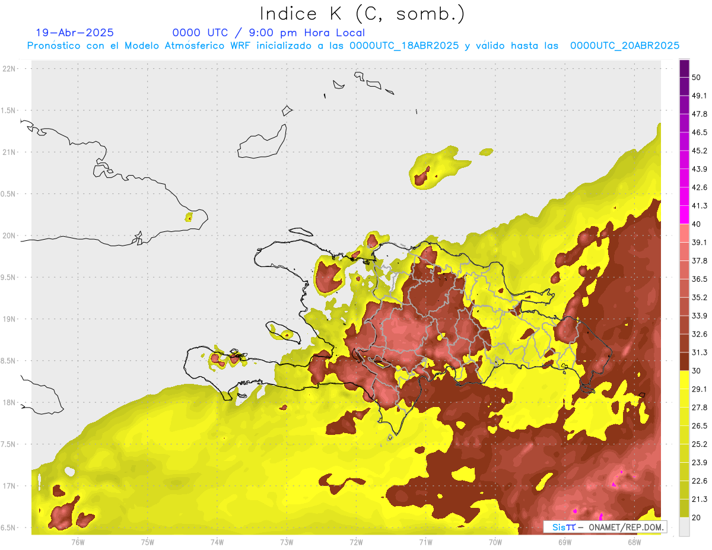The height and width of the screenshot is (550, 712).
Task: Select the '20N' latitude label
Action: click(x=9, y=236)
